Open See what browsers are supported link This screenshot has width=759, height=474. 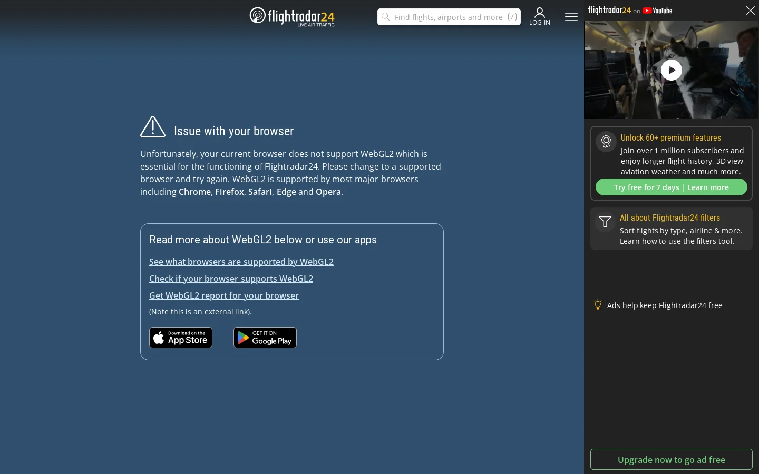[241, 262]
